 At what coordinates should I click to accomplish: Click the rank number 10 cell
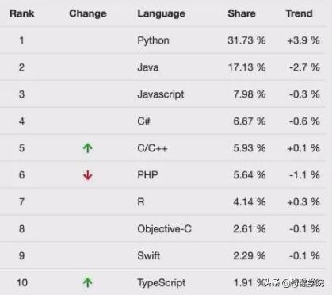click(22, 283)
